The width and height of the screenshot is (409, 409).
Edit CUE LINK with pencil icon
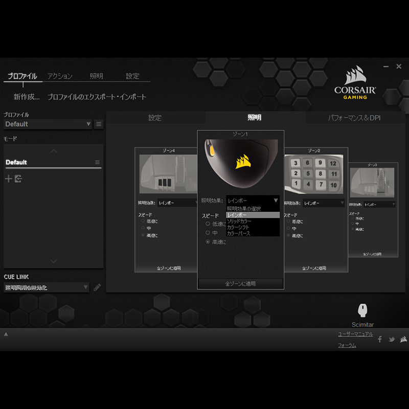[97, 287]
